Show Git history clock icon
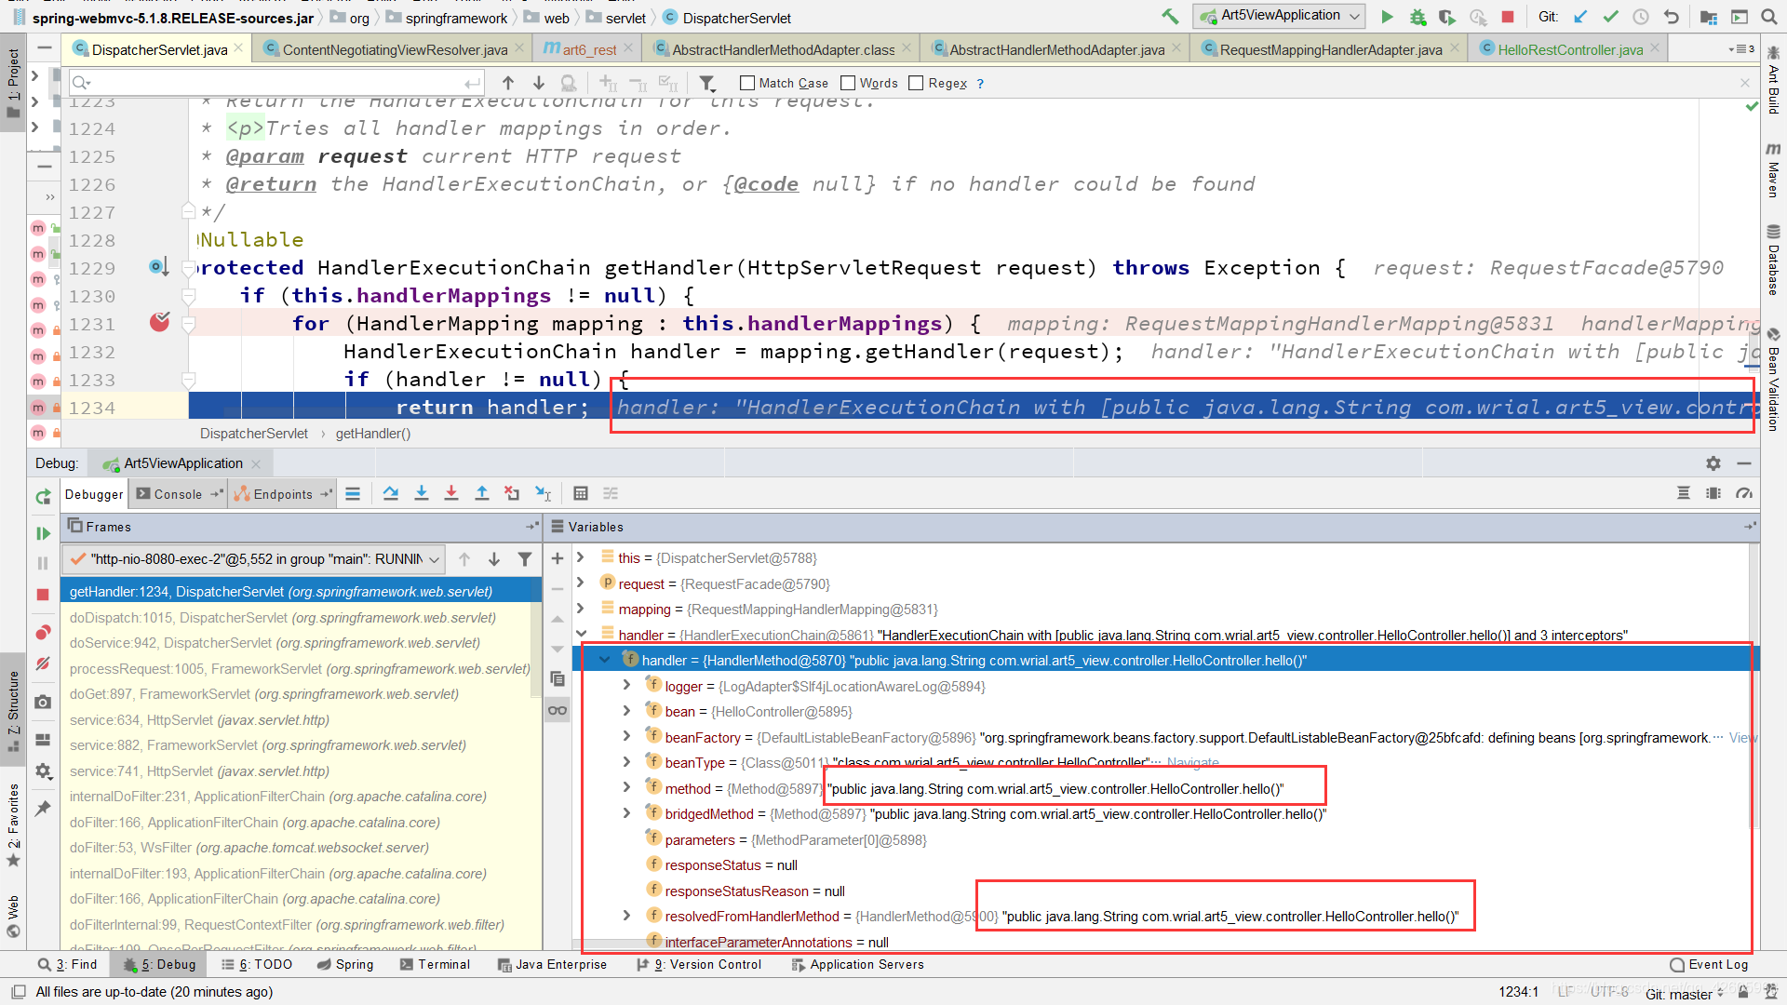This screenshot has height=1005, width=1787. tap(1641, 17)
